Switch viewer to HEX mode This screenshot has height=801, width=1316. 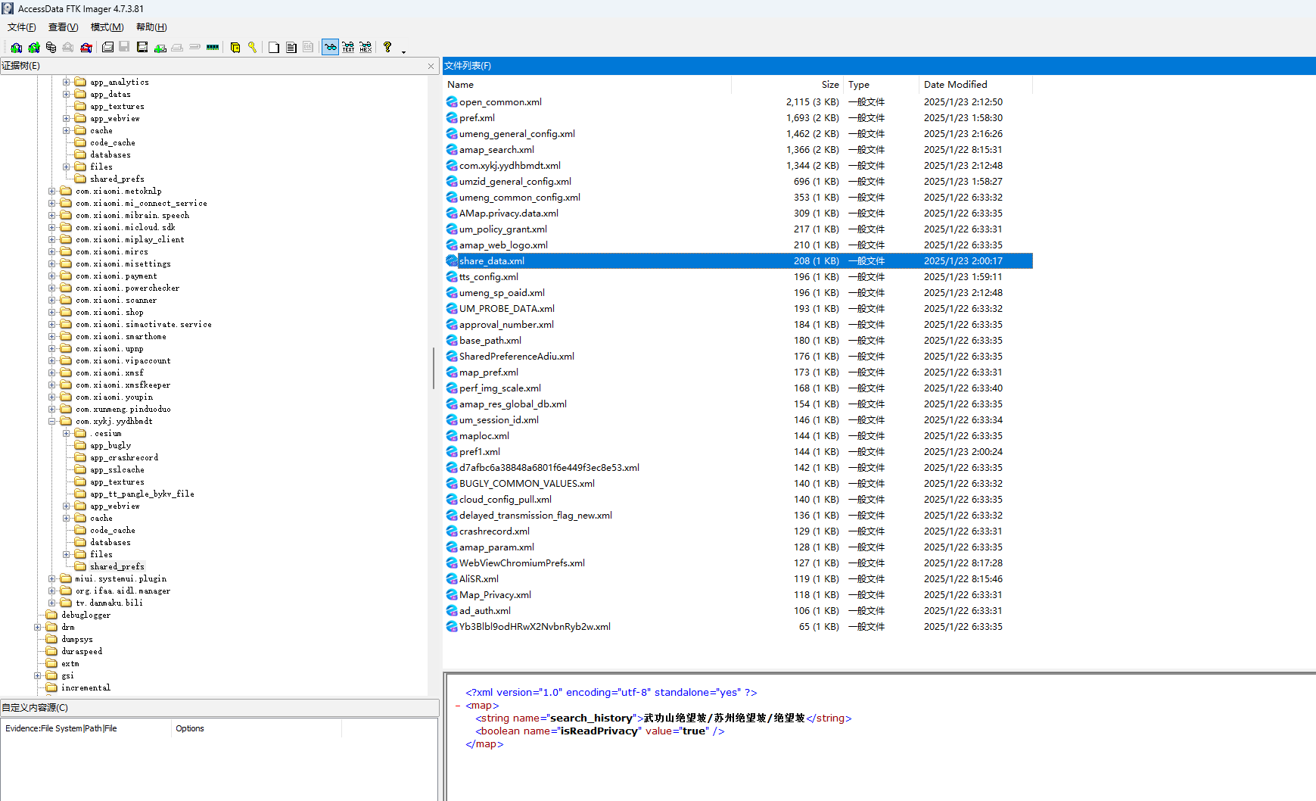[366, 48]
